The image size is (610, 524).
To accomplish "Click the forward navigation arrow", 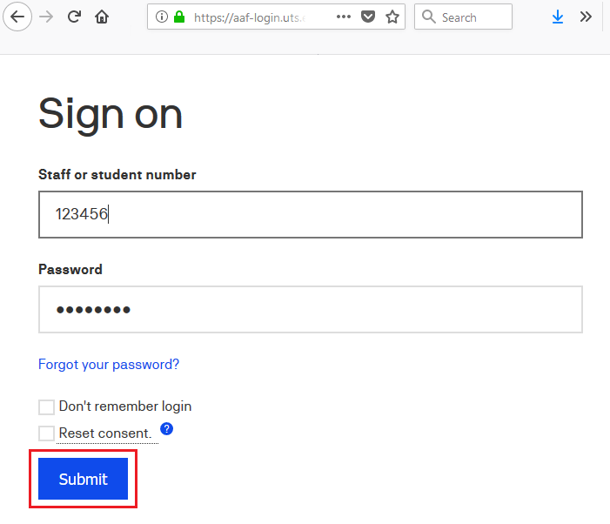I will [x=47, y=17].
